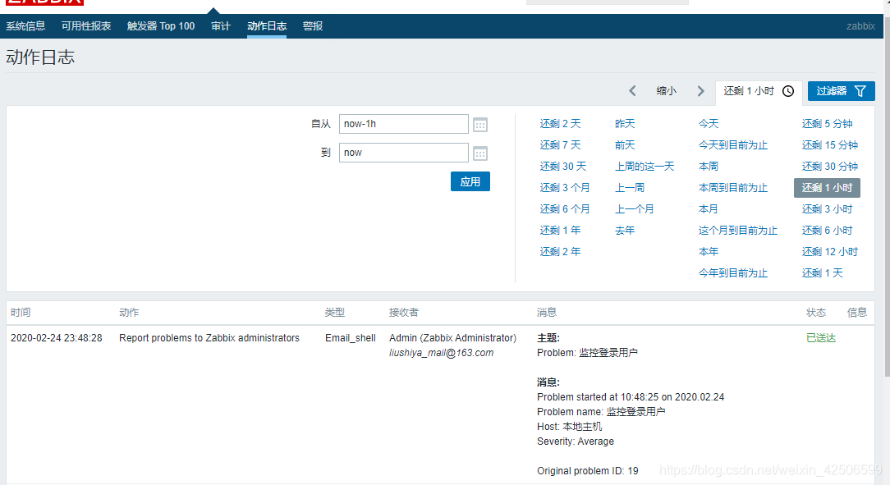Pick 今天到目前为止 range
Screen dimensions: 890x485
pos(733,145)
